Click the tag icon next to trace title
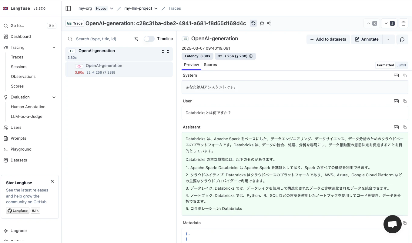Screen dimensions: 412x243 253,23
